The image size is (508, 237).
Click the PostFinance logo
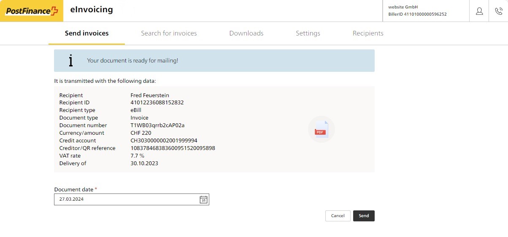click(x=32, y=11)
